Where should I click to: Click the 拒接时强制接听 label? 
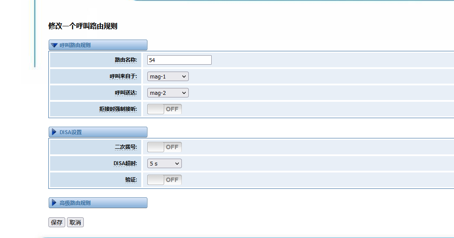(118, 109)
